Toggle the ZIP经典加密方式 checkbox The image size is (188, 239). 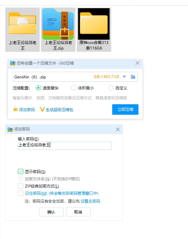coord(21,186)
